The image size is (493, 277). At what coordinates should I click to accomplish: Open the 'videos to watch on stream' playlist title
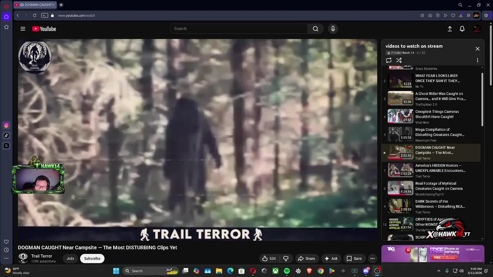click(414, 46)
